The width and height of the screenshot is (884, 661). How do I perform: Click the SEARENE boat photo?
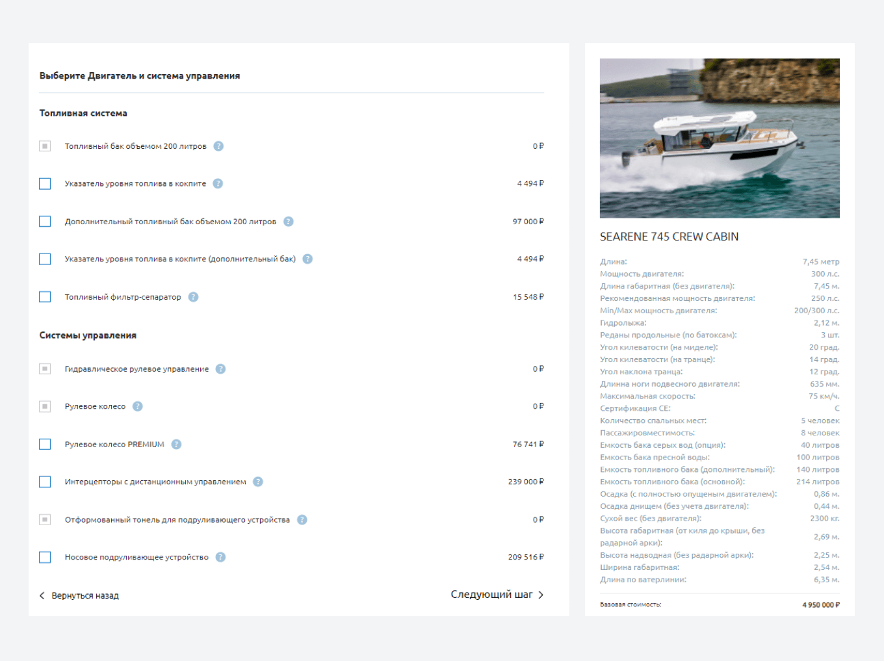pyautogui.click(x=720, y=138)
